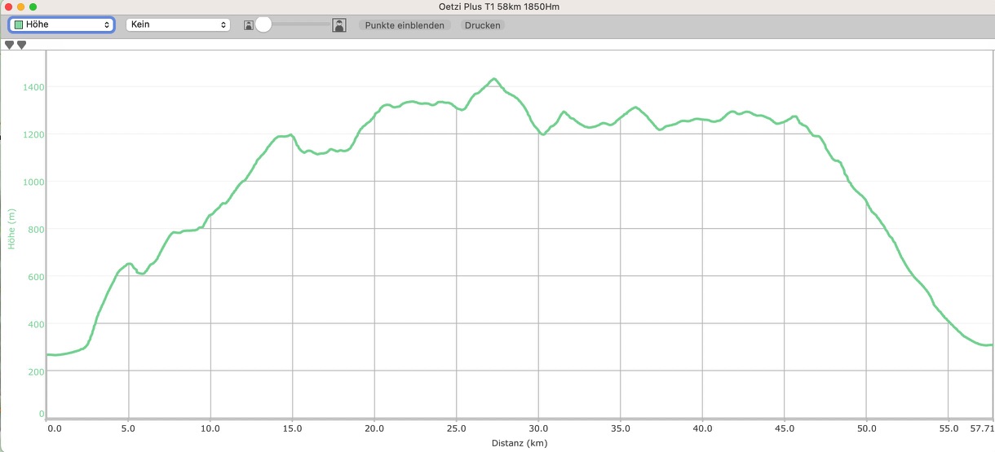Click the small portrait icon left of slider
The width and height of the screenshot is (995, 452).
click(248, 25)
